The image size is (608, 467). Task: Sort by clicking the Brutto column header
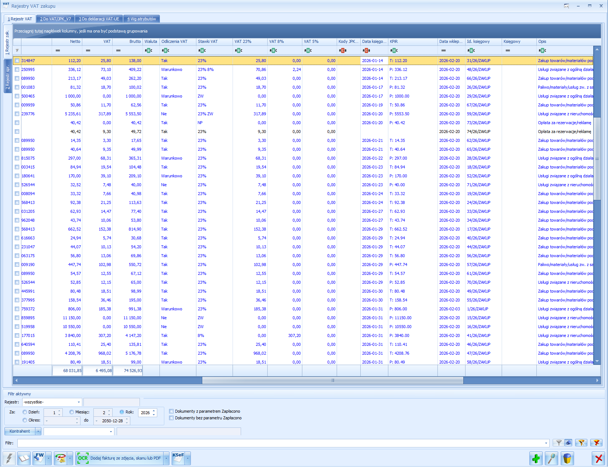(x=127, y=41)
